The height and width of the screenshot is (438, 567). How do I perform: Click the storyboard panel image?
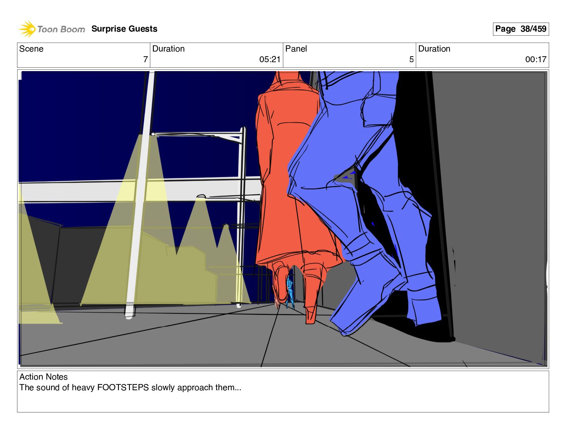click(x=283, y=219)
